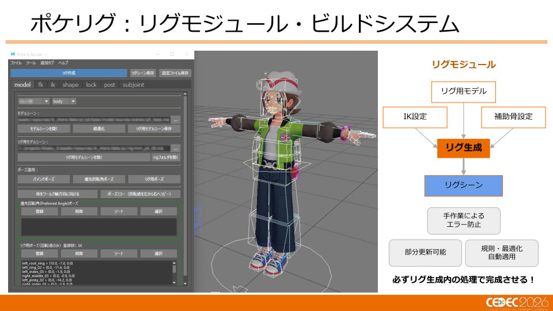Image resolution: width=553 pixels, height=311 pixels.
Task: Click the pose list scroll-up arrow
Action: pos(174,263)
